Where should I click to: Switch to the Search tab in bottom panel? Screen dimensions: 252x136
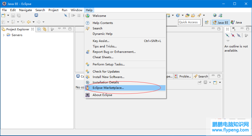[201, 77]
